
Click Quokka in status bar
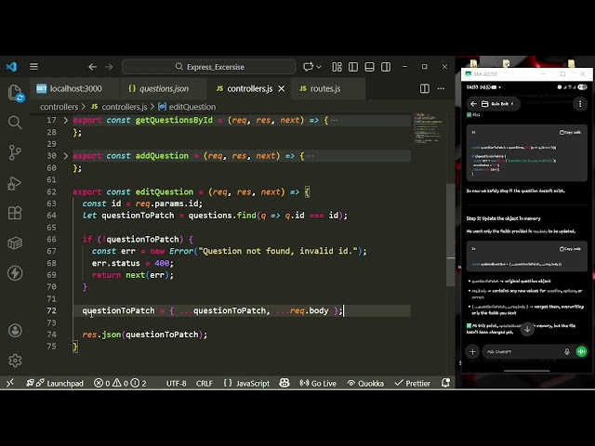(365, 384)
